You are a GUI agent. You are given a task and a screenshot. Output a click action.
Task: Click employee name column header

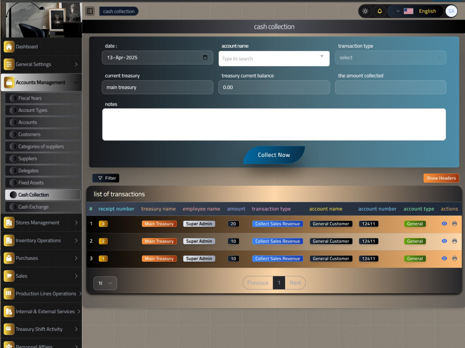(201, 209)
